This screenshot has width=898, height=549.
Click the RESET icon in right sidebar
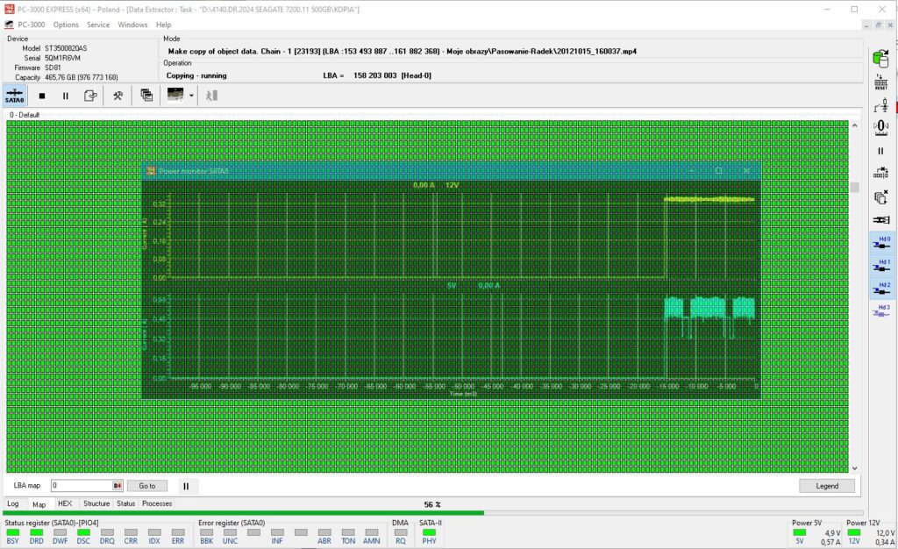pyautogui.click(x=881, y=82)
